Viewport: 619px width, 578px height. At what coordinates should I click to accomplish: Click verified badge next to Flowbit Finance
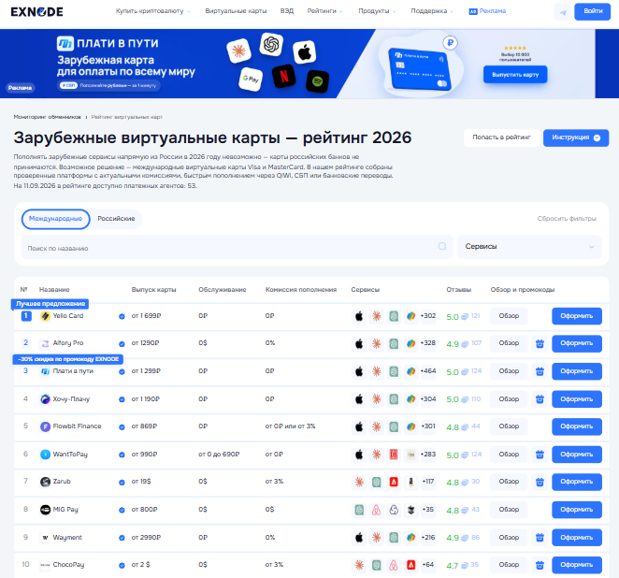[x=122, y=426]
